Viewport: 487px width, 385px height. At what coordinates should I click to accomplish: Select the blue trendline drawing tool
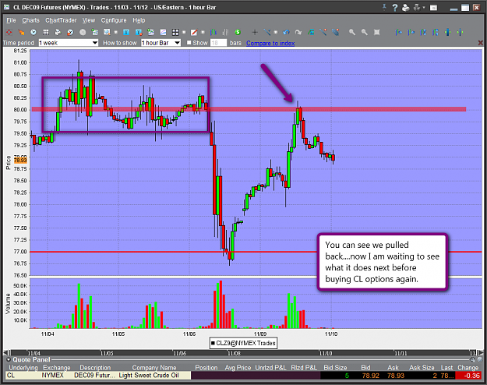click(267, 32)
